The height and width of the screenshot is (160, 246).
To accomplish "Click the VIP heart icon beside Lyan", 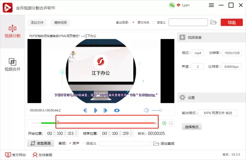I will pyautogui.click(x=178, y=5).
